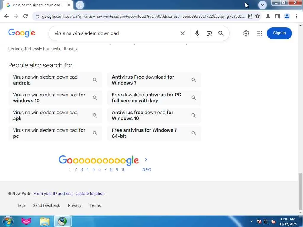Select suggestion 'Virus na win siedem download for pc'
This screenshot has height=227, width=303.
[55, 133]
